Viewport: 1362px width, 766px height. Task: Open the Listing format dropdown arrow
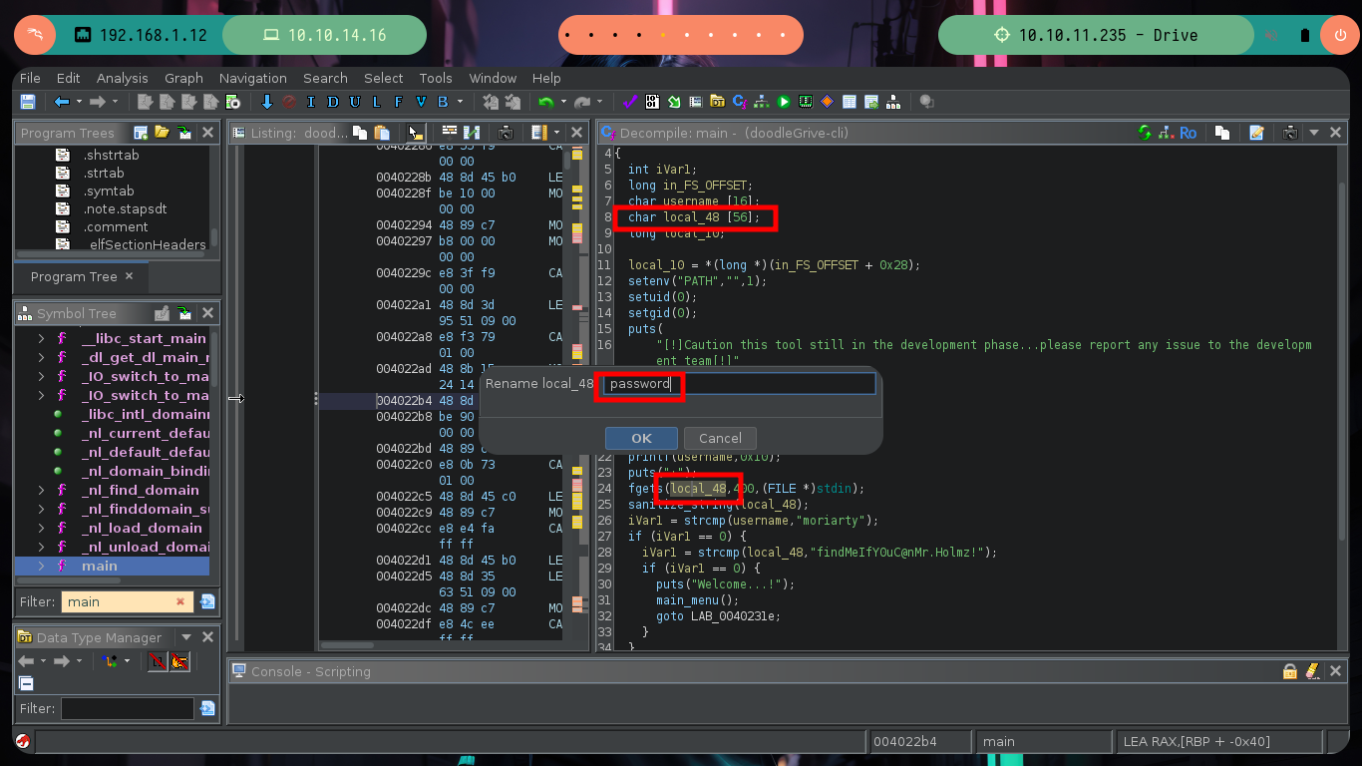pyautogui.click(x=556, y=133)
